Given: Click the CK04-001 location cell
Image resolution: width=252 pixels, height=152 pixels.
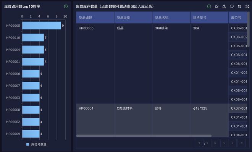Looking at the screenshot, I should (x=238, y=135).
